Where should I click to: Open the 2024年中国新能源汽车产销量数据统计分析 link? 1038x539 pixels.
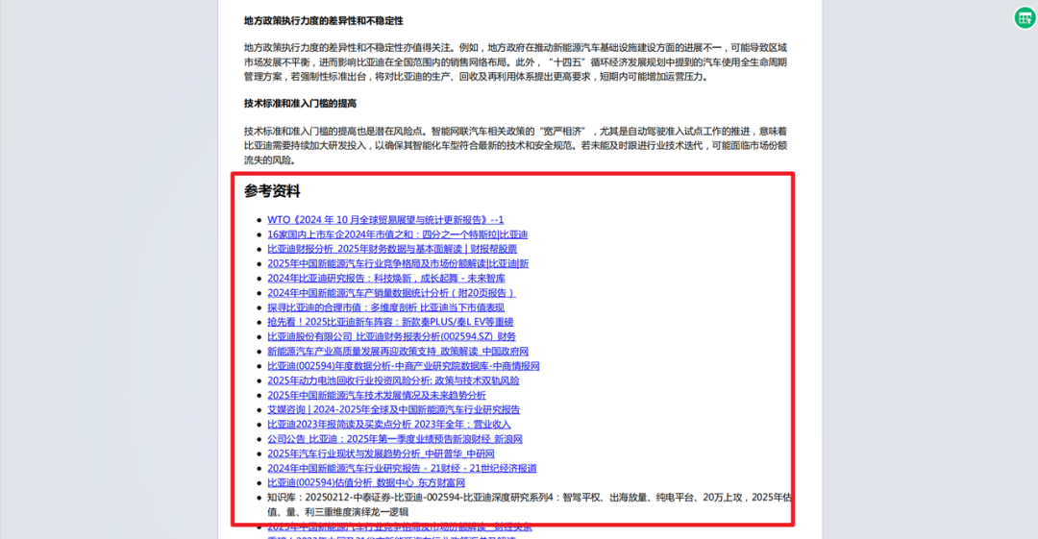point(391,293)
